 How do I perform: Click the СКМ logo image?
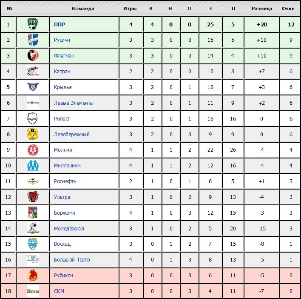click(x=33, y=291)
